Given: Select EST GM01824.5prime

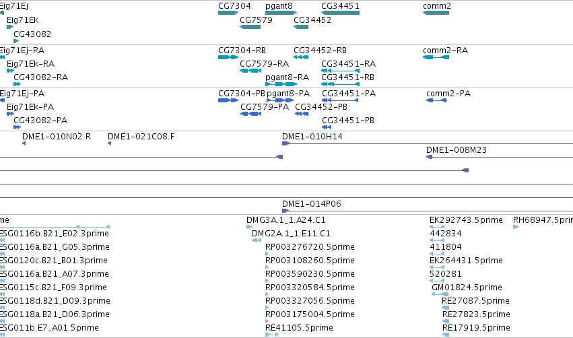Looking at the screenshot, I should click(x=467, y=288).
